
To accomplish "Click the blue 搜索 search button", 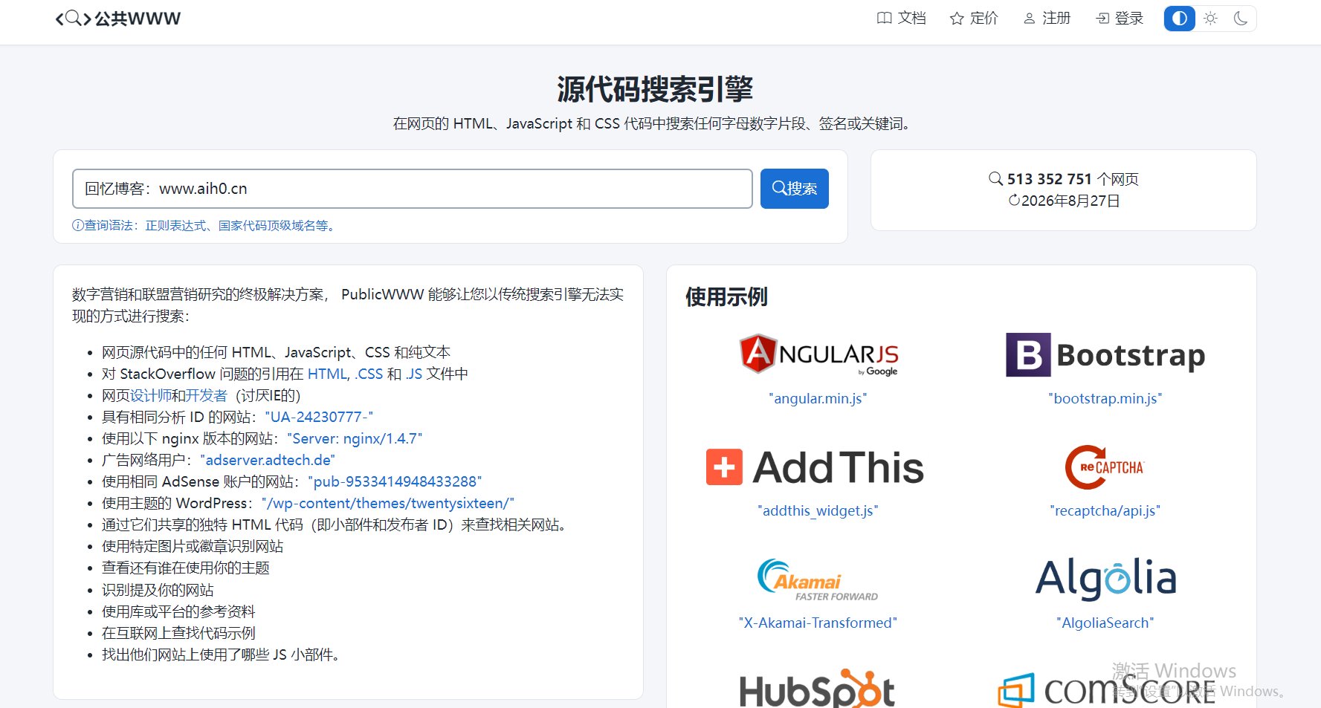I will click(795, 189).
